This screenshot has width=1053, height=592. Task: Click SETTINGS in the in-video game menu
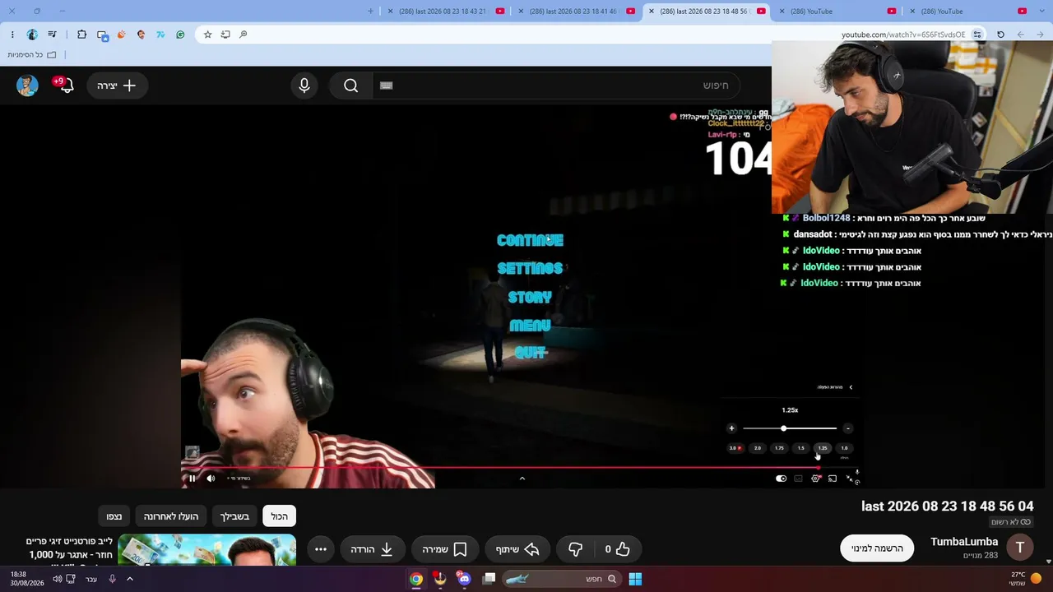[530, 268]
